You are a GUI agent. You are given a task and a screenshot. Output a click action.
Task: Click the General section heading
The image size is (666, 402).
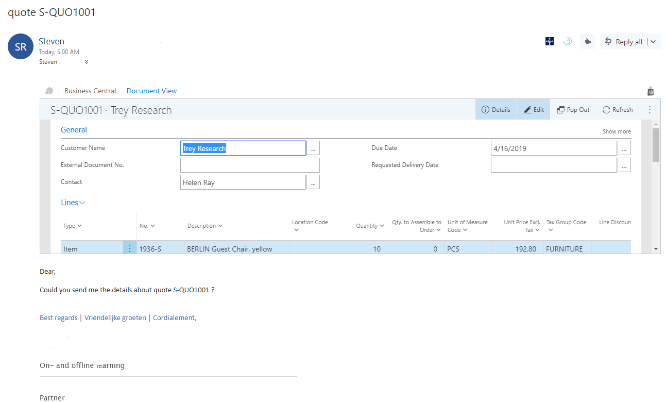[x=74, y=130]
